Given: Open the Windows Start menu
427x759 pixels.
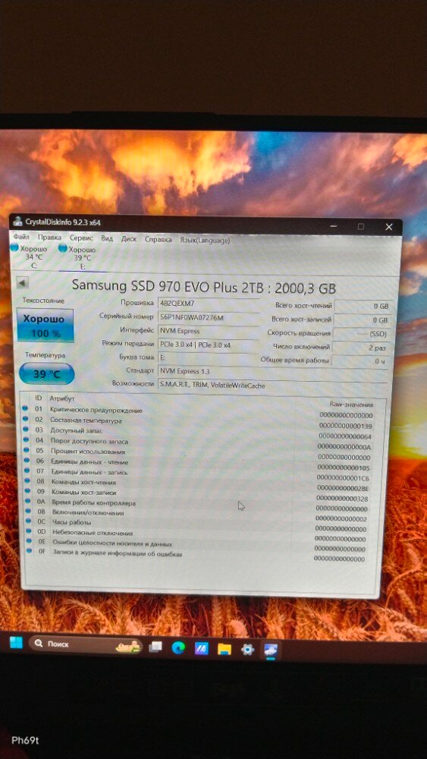Looking at the screenshot, I should coord(16,644).
